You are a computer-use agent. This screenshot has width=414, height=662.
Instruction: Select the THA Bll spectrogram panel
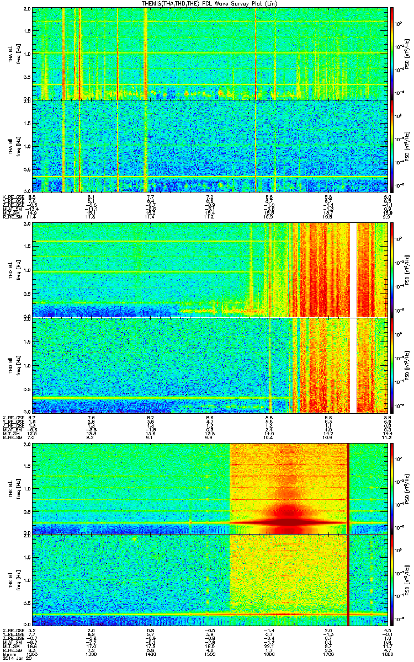(x=210, y=146)
